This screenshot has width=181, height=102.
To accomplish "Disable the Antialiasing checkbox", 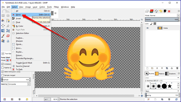I will pyautogui.click(x=2, y=64).
